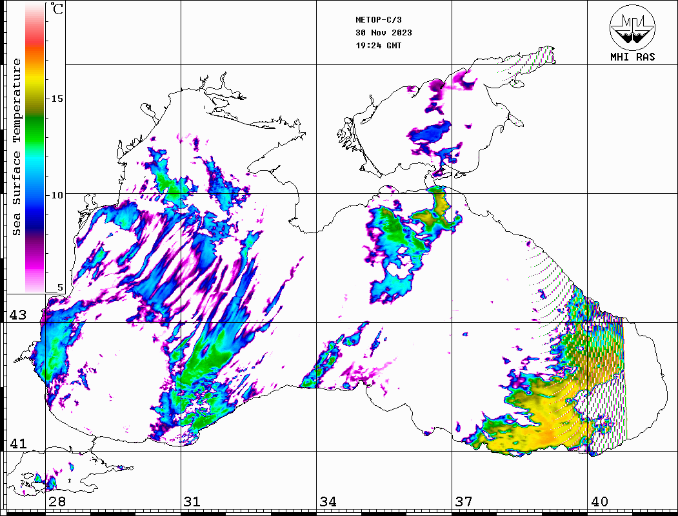Click the longitude label 40
Viewport: 678px width, 516px height.
point(599,502)
